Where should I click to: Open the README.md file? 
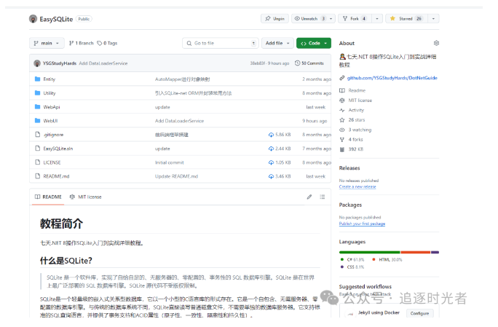[x=56, y=176]
